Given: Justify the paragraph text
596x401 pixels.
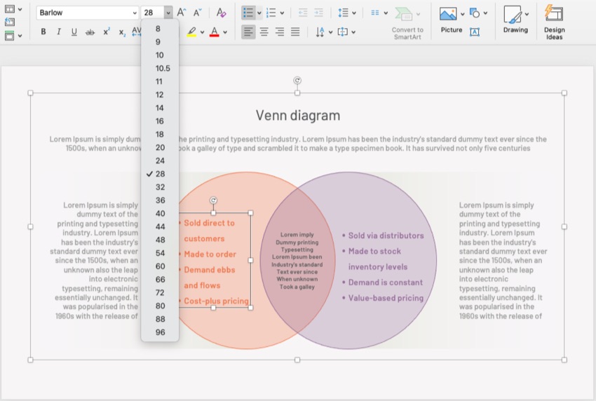Looking at the screenshot, I should [x=295, y=32].
